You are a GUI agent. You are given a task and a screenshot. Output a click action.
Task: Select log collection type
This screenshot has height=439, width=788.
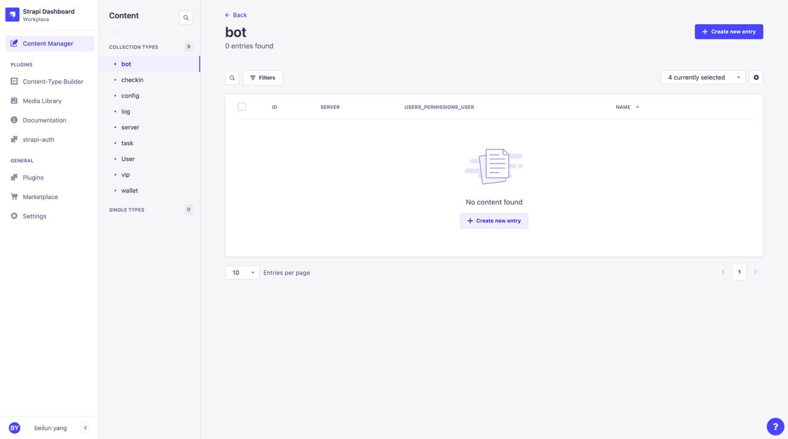[x=150, y=111]
